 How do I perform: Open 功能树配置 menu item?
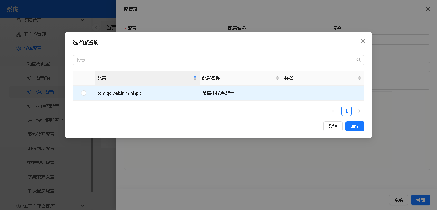coord(39,64)
